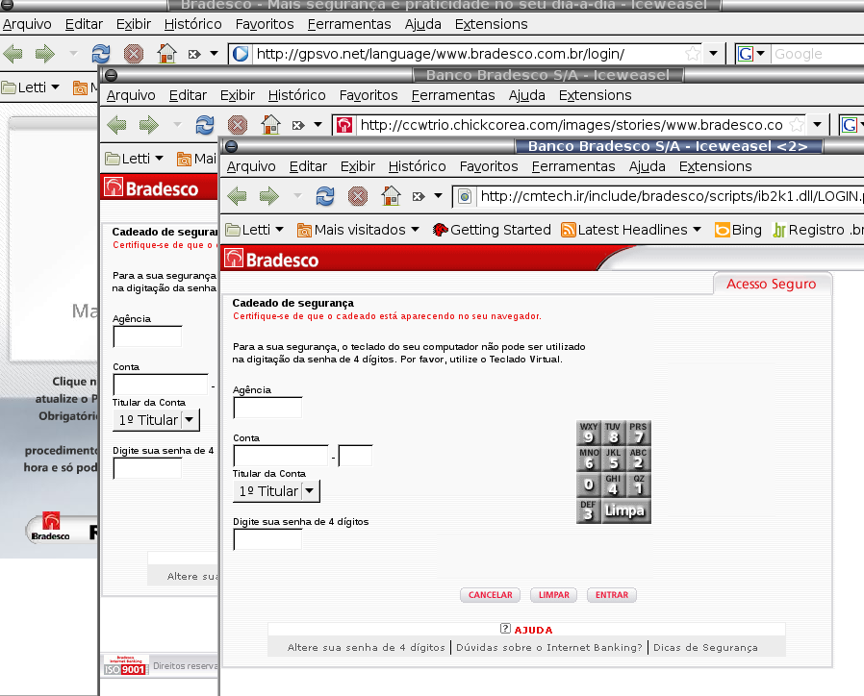Click Home icon in middle Banco Bradesco window
The image size is (864, 696).
270,124
